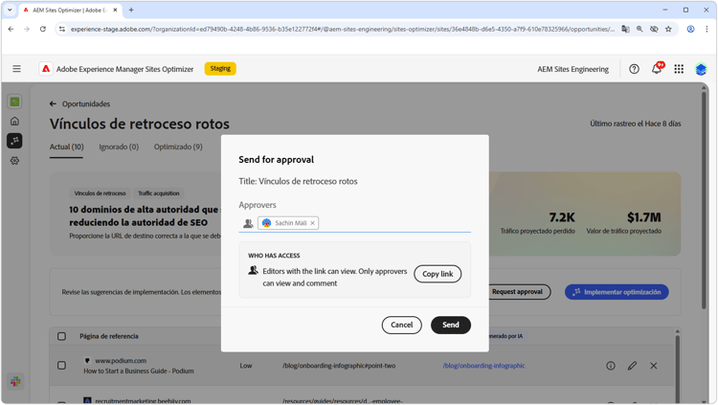Open the help question mark icon

[x=634, y=69]
